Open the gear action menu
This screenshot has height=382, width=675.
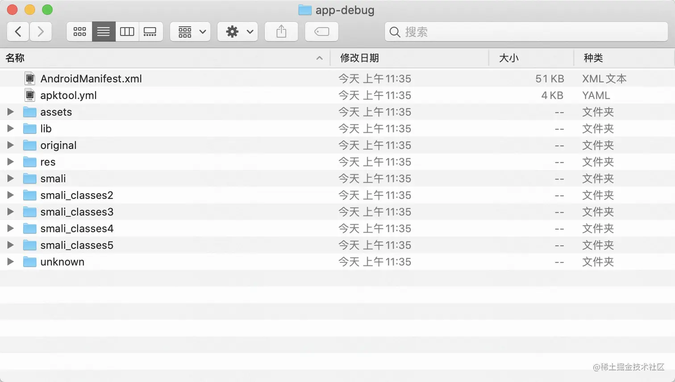238,32
